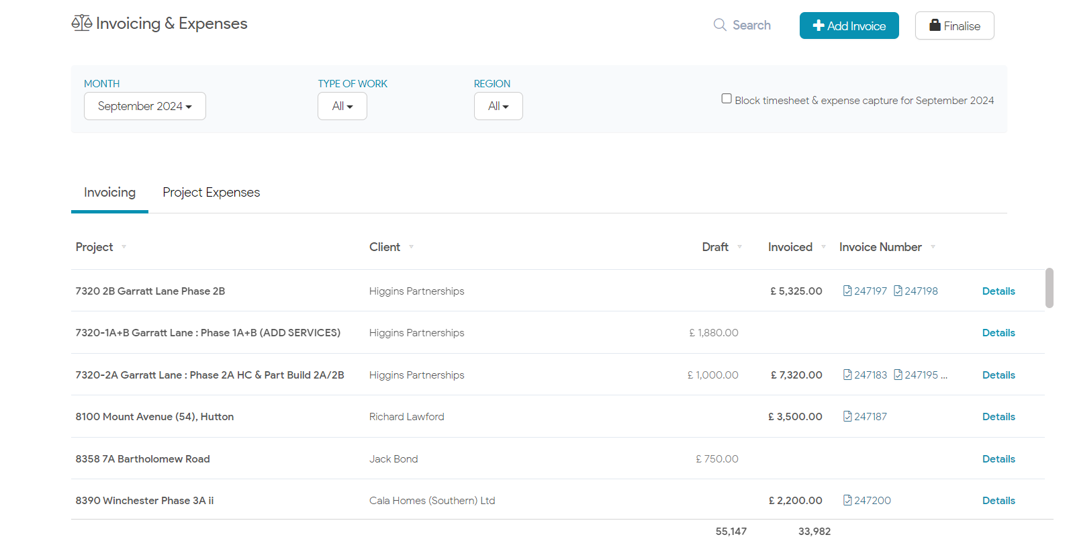Click the vertical scrollbar of the invoice table
The height and width of the screenshot is (537, 1071).
click(1049, 288)
